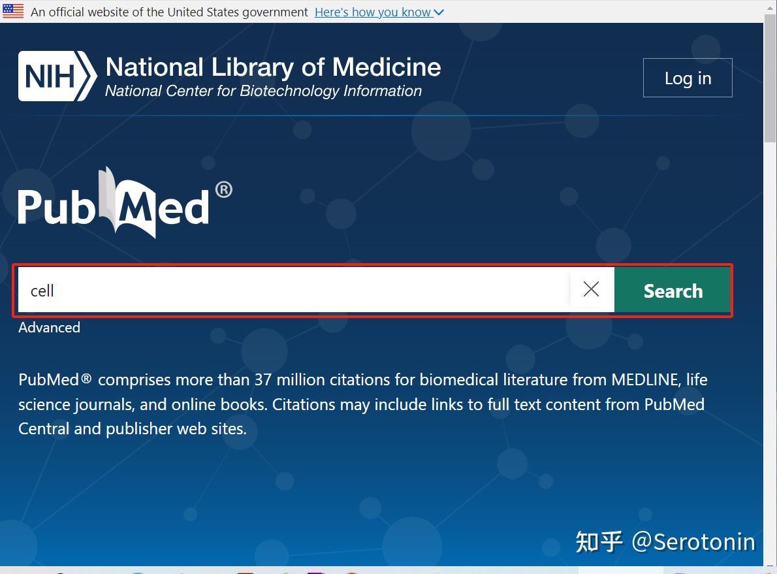Click the PubMed description paragraph
The image size is (777, 574).
(x=362, y=404)
